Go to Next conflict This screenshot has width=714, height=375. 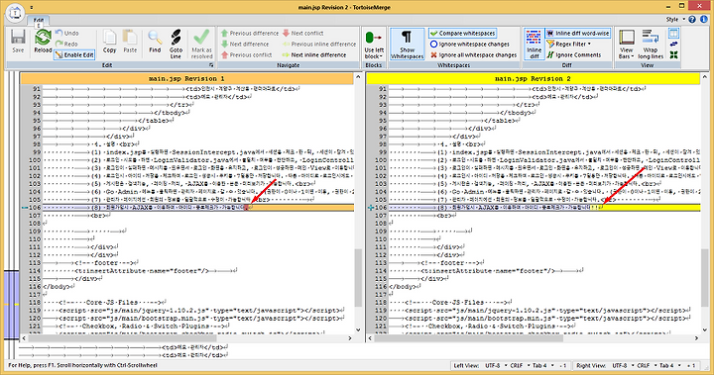pos(302,34)
